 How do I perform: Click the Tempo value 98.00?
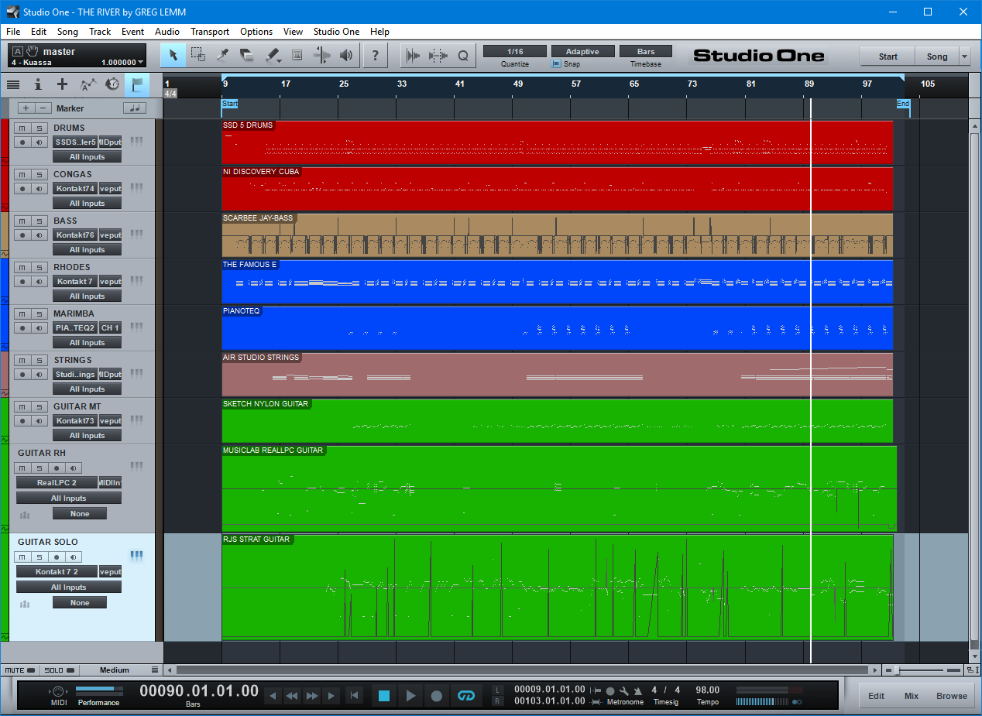708,690
